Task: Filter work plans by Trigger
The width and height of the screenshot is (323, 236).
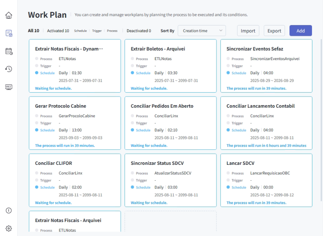Action: 97,31
